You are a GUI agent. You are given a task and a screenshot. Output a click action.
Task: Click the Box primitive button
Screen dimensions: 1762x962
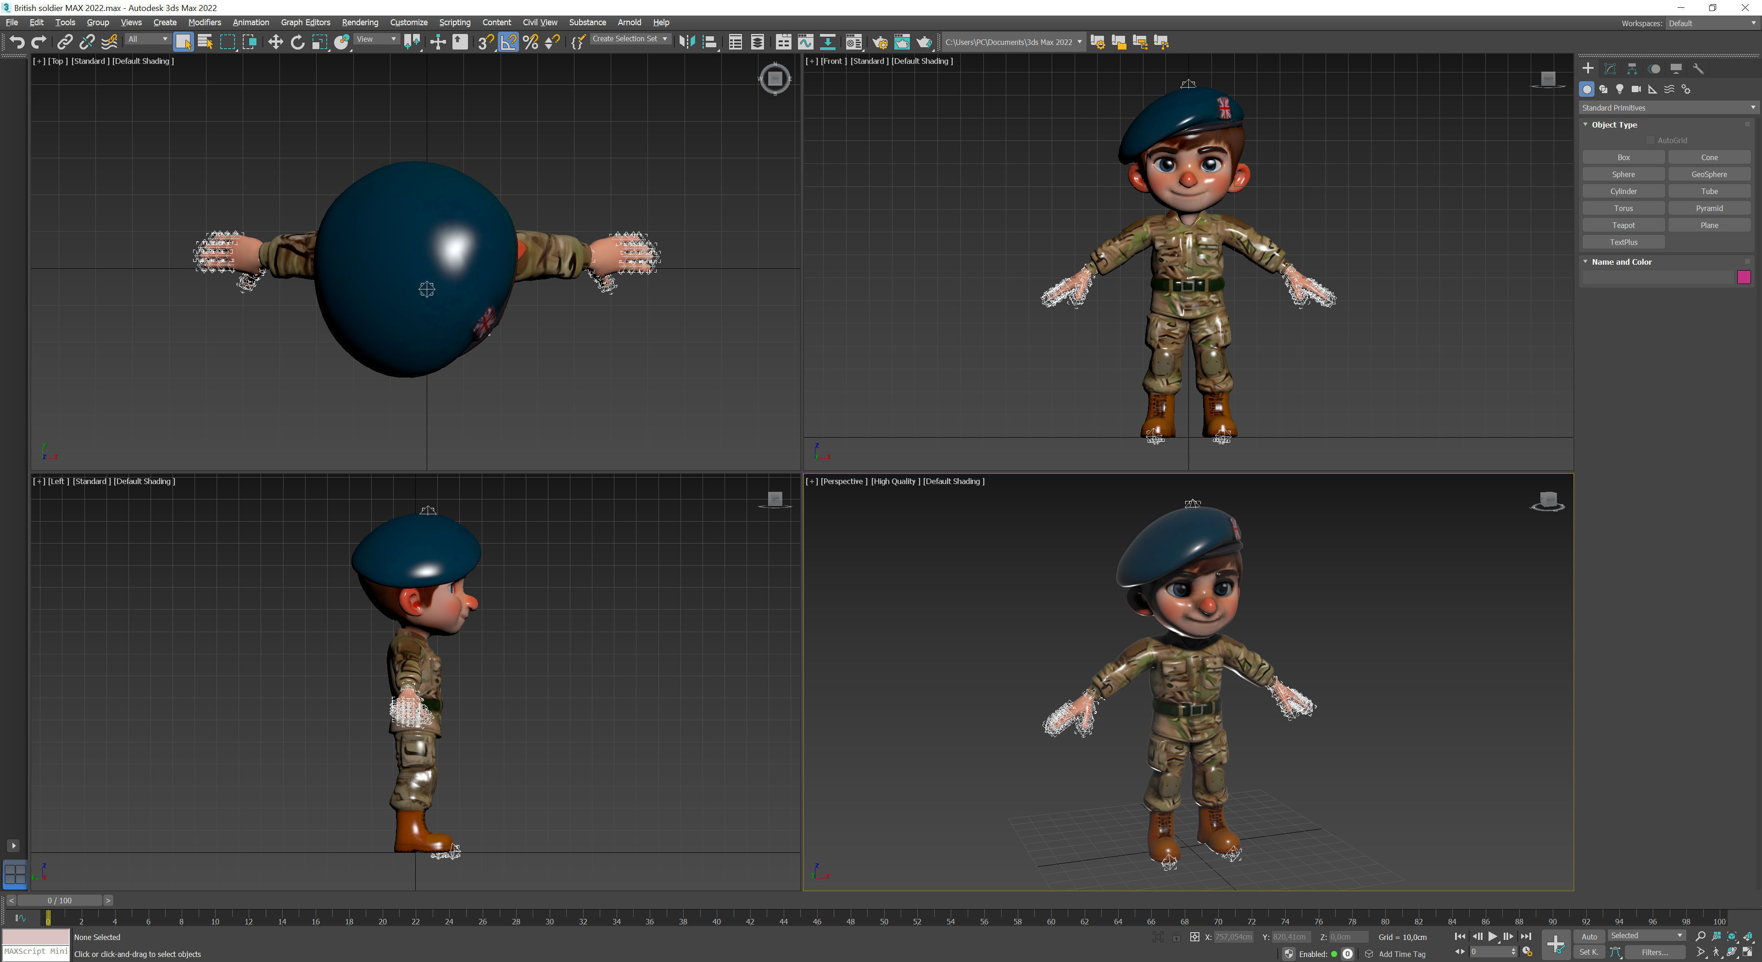(1623, 158)
